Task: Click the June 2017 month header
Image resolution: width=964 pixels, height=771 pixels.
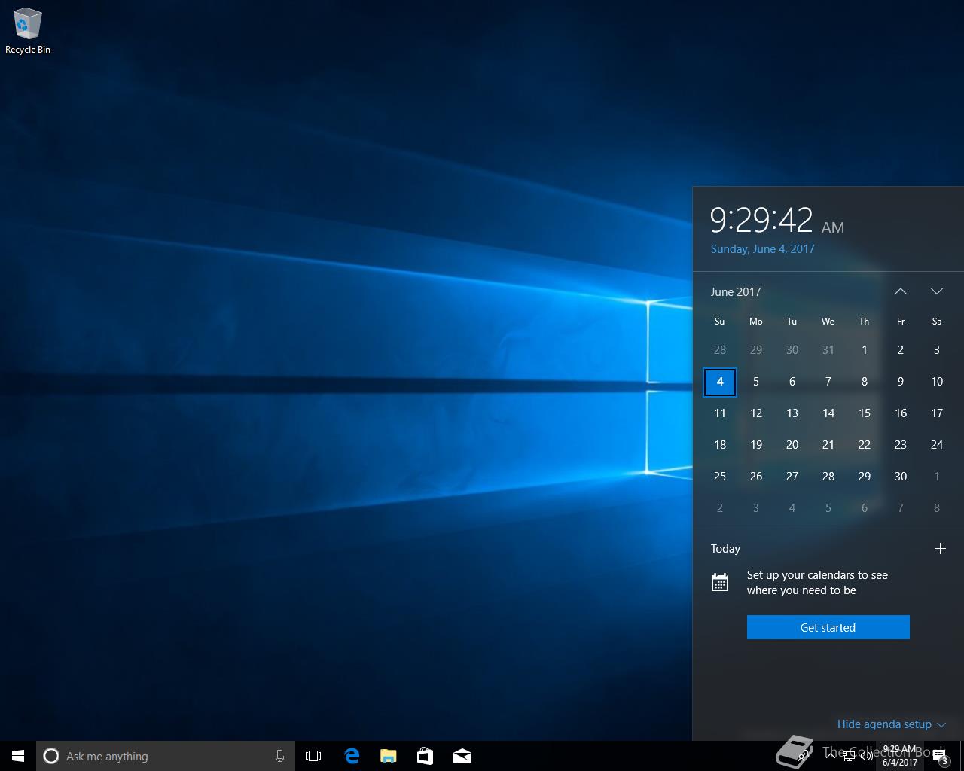Action: tap(736, 291)
